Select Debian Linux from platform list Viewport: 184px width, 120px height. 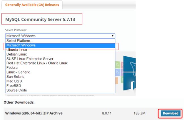(60, 54)
